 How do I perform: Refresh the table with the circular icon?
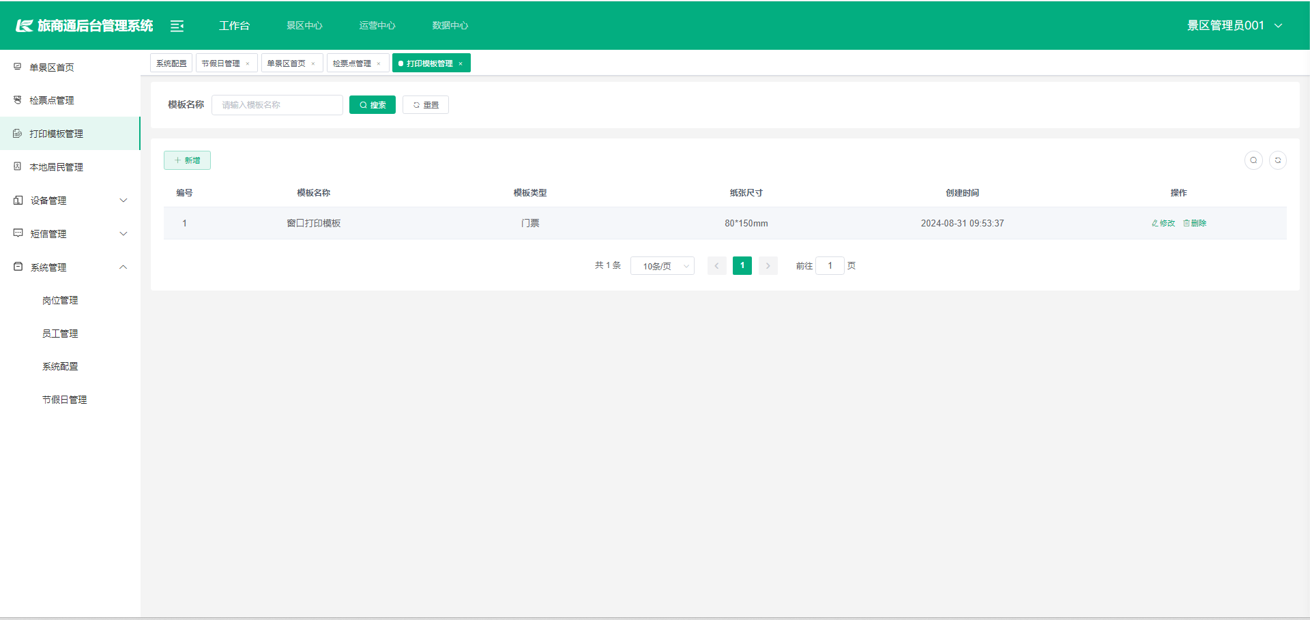click(1278, 160)
